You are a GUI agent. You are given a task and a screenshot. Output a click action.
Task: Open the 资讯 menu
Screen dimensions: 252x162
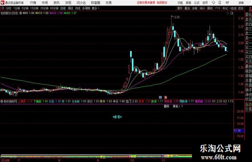click(57, 3)
